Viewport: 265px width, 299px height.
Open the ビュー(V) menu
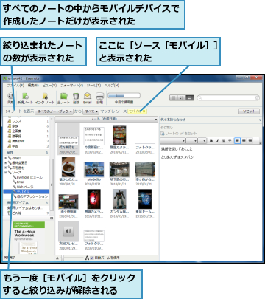click(x=49, y=86)
